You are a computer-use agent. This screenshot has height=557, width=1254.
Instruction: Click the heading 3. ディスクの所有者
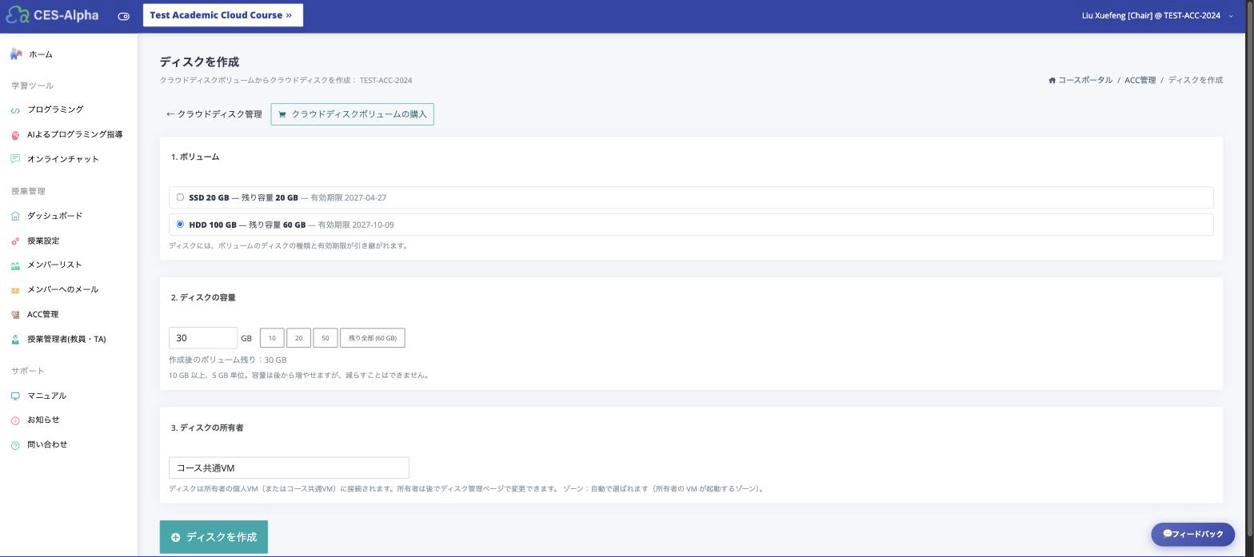coord(207,428)
